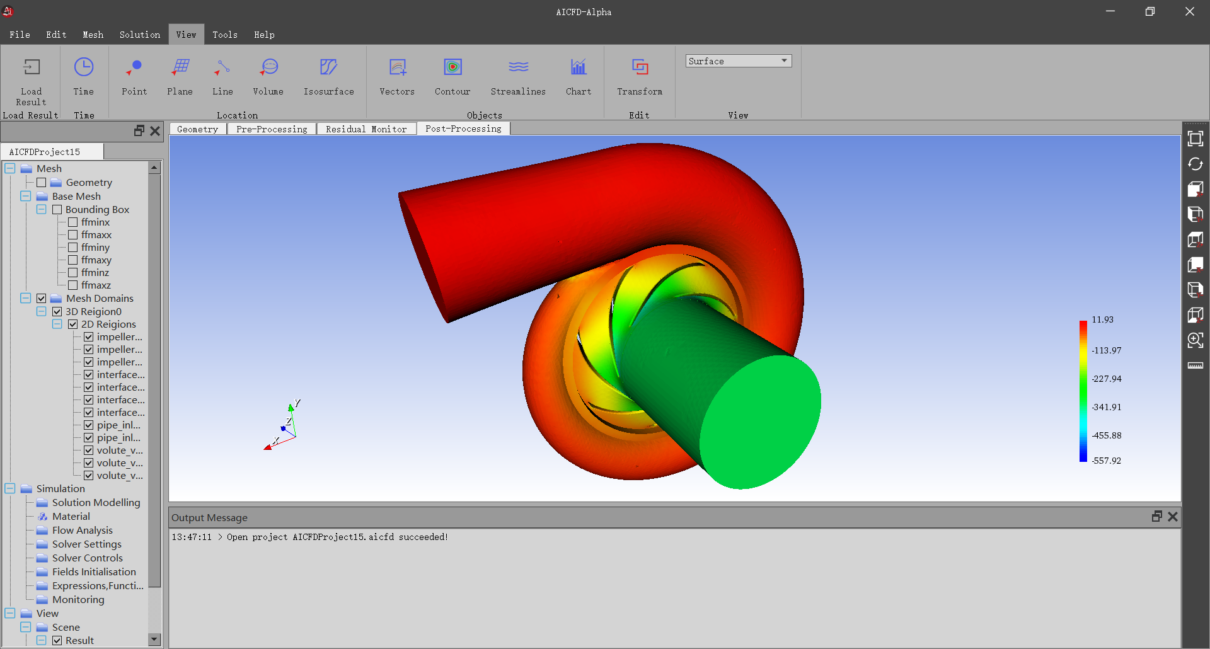Click the rotate/refresh view icon
The width and height of the screenshot is (1210, 649).
pos(1196,164)
